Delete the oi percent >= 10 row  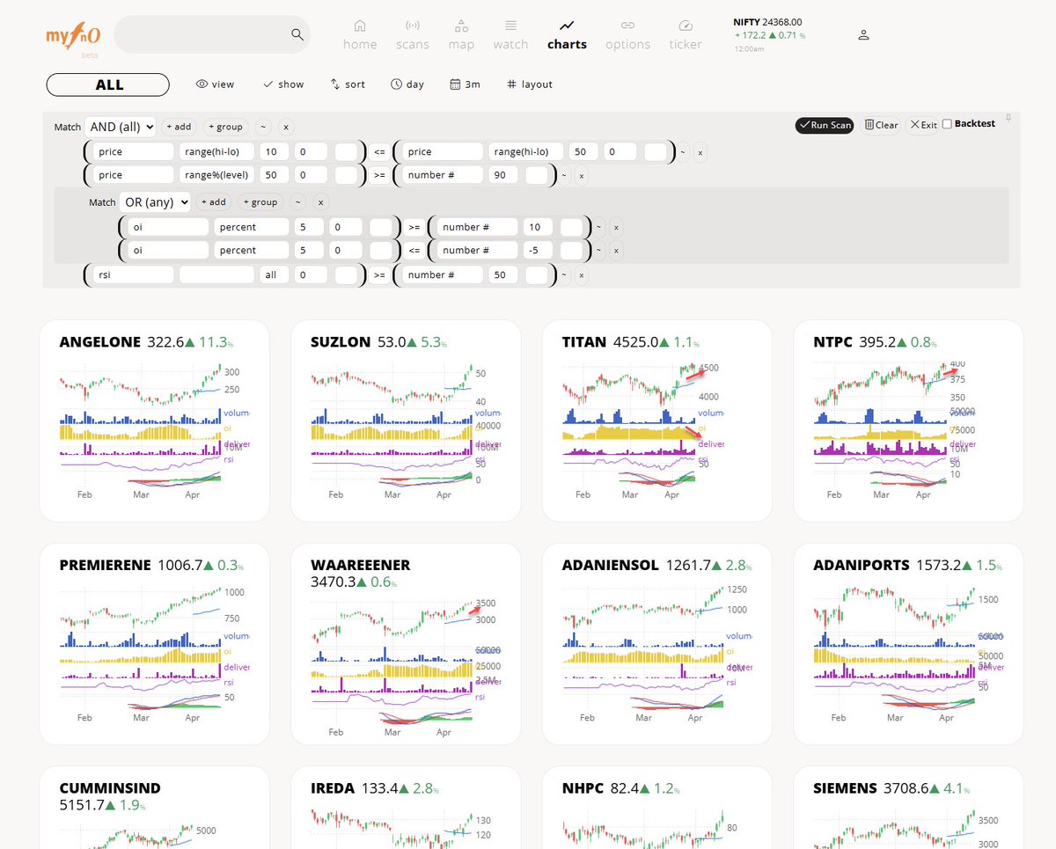tap(616, 227)
